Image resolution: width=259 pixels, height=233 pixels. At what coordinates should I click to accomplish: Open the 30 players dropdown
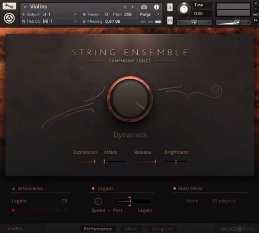(x=223, y=201)
